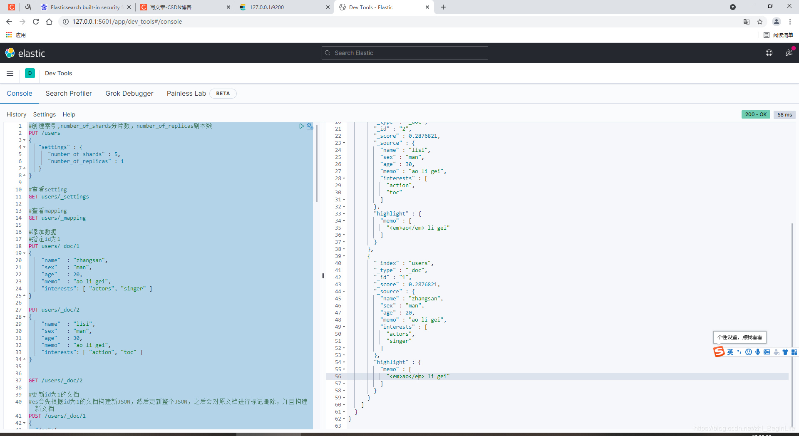Open Sogou skin shirt icon

tap(785, 352)
